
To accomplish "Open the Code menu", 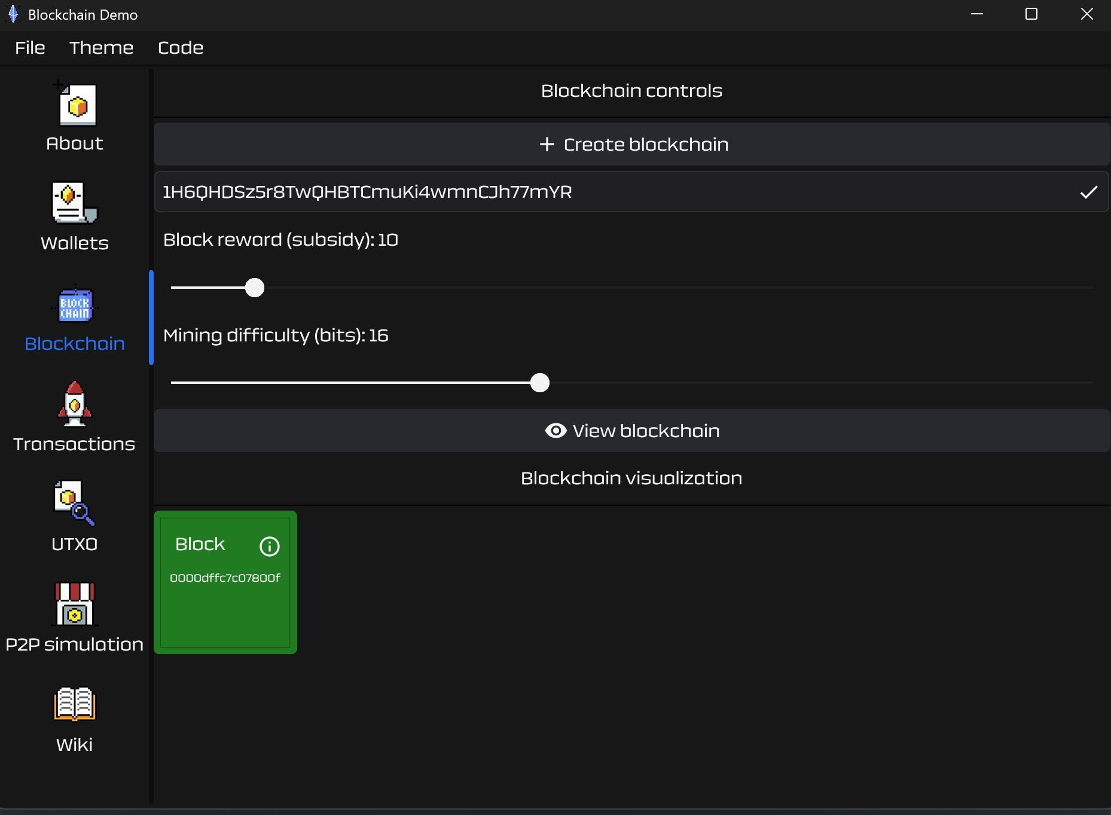I will 180,48.
